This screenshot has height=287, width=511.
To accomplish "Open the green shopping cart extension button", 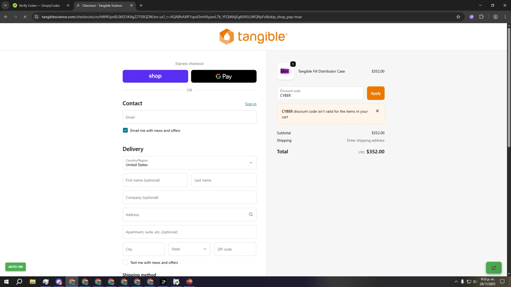I will (x=494, y=268).
